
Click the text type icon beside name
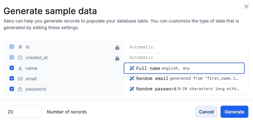pyautogui.click(x=20, y=68)
